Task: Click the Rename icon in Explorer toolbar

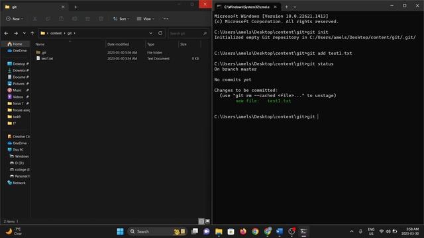Action: 75,19
